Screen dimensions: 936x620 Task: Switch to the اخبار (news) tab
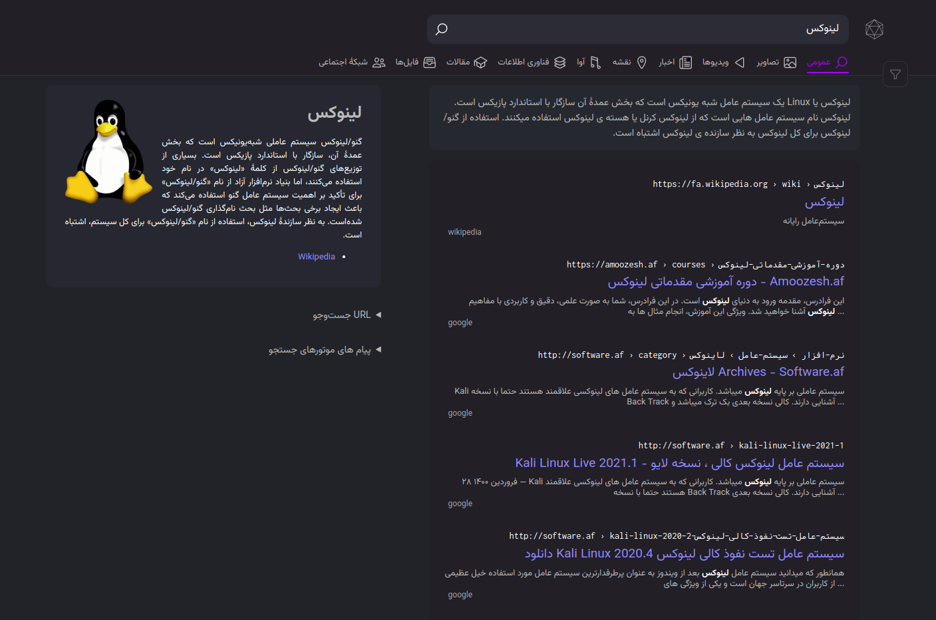click(675, 63)
